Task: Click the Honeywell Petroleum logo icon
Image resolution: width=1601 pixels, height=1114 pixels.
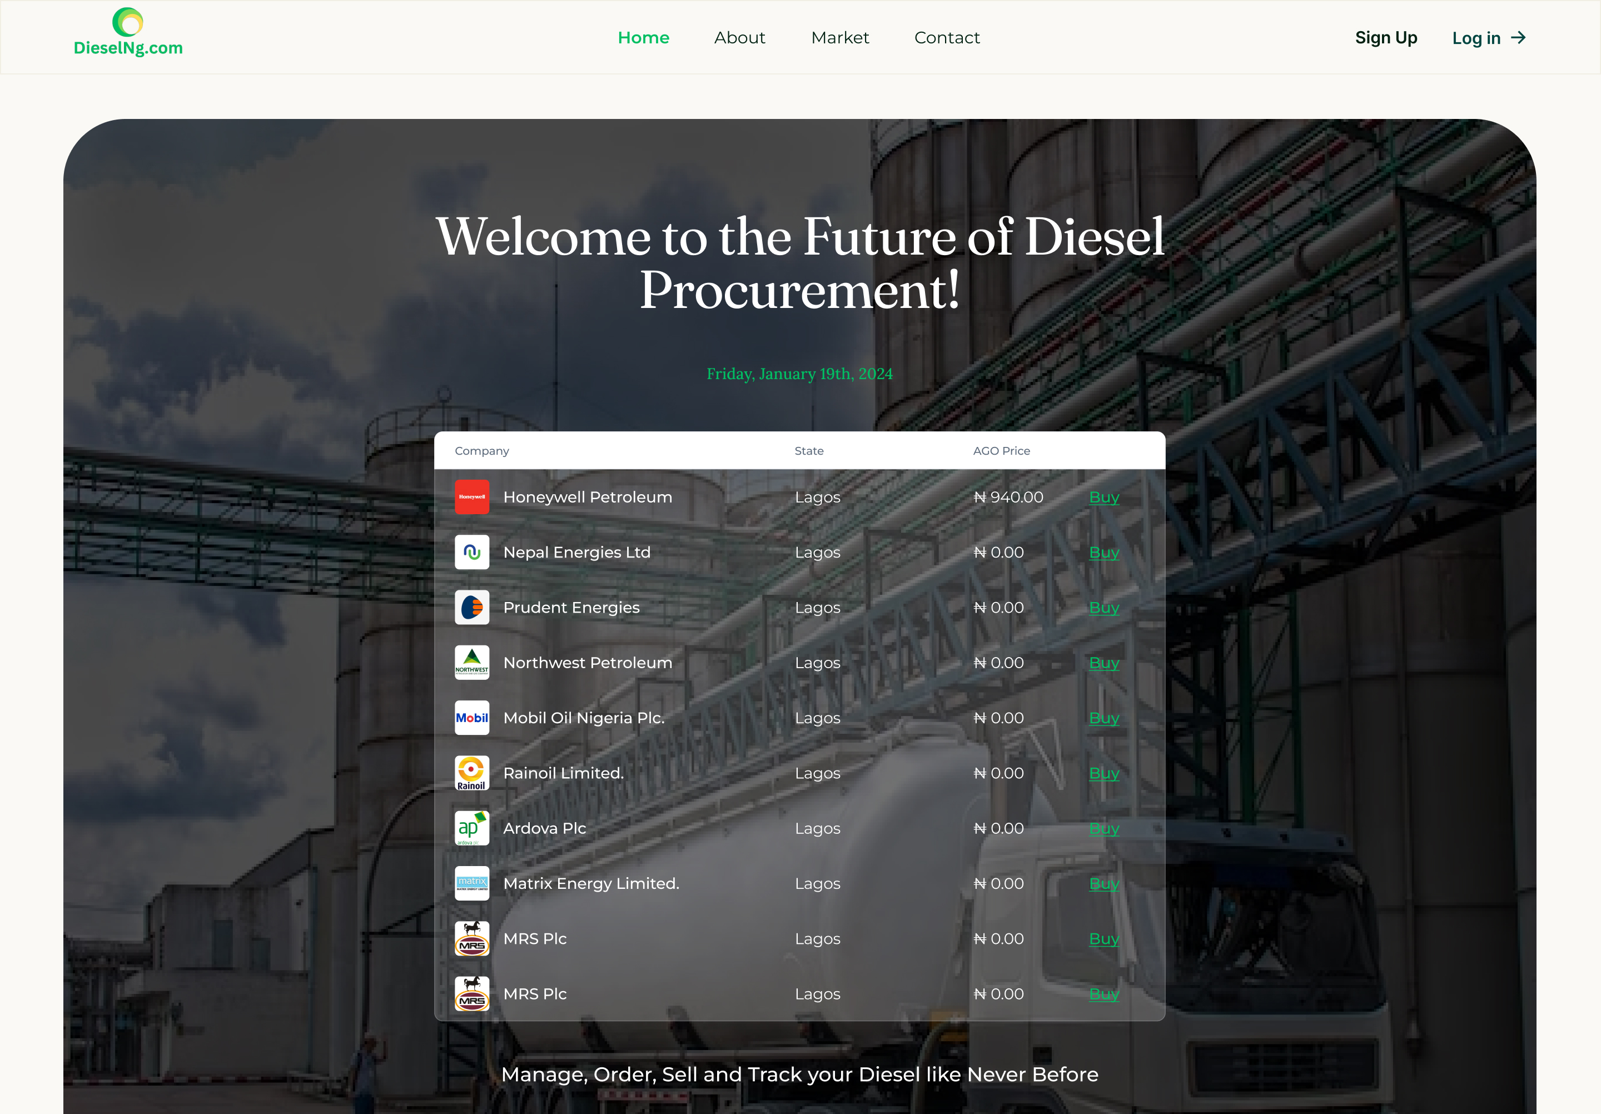Action: pyautogui.click(x=472, y=497)
